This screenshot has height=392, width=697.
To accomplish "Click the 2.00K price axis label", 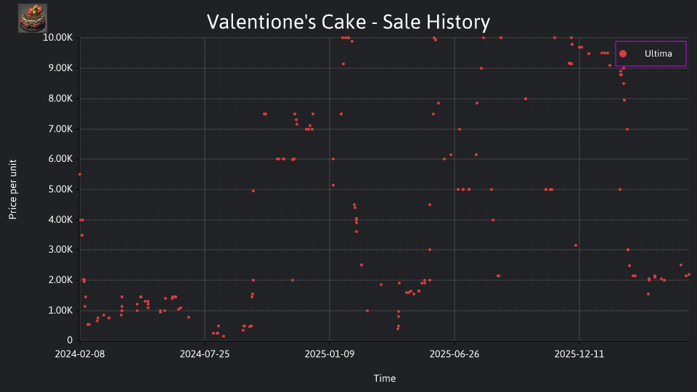I will click(60, 280).
